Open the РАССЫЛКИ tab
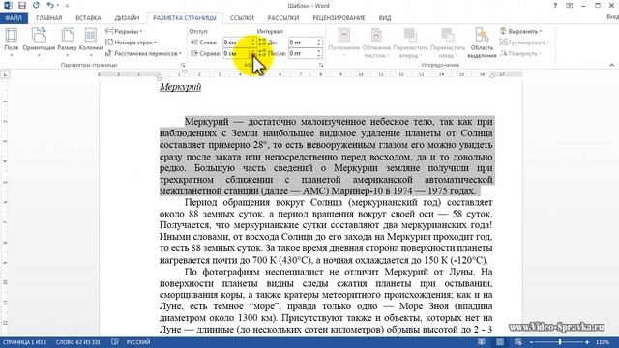Image resolution: width=619 pixels, height=348 pixels. 283,18
